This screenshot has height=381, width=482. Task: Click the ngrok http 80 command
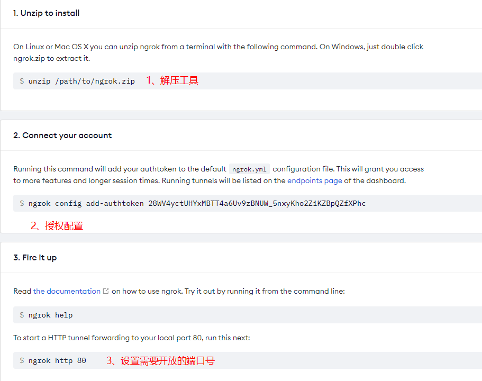(57, 360)
